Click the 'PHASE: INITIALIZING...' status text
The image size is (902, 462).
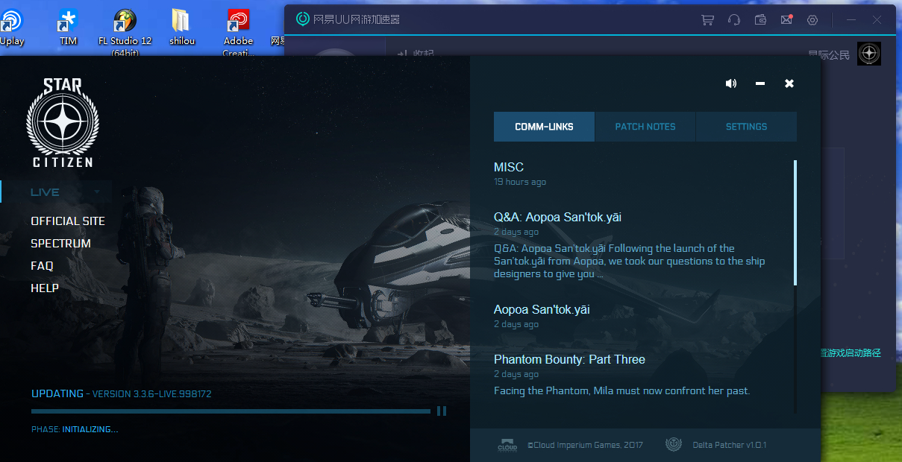75,430
